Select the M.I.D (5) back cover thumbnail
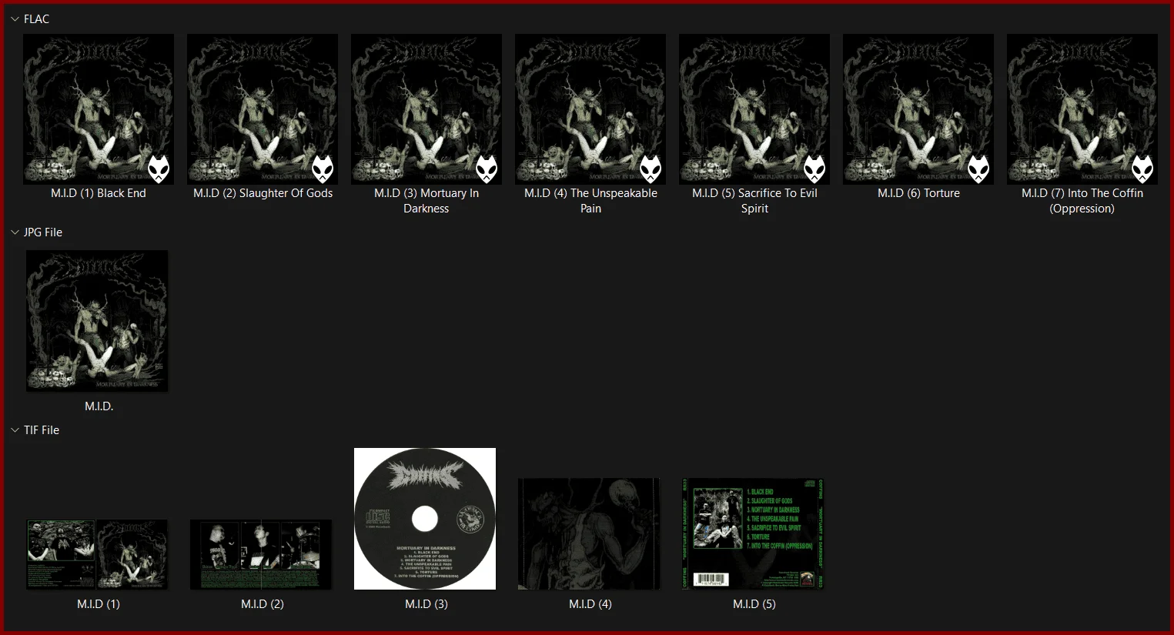Image resolution: width=1174 pixels, height=635 pixels. pyautogui.click(x=753, y=533)
